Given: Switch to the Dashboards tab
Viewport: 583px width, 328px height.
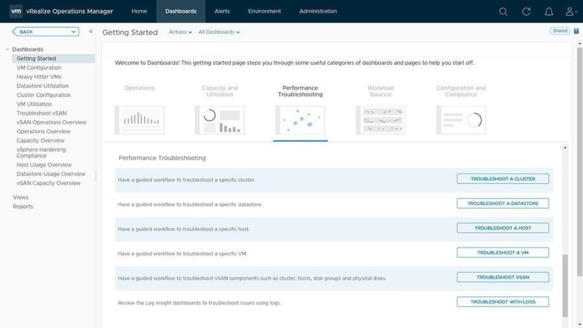Looking at the screenshot, I should pos(181,11).
